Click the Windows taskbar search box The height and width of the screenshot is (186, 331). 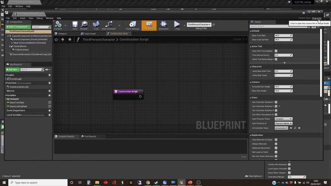point(38,182)
